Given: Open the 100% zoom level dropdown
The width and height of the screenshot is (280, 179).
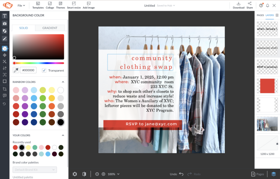Looking at the screenshot, I should (113, 174).
